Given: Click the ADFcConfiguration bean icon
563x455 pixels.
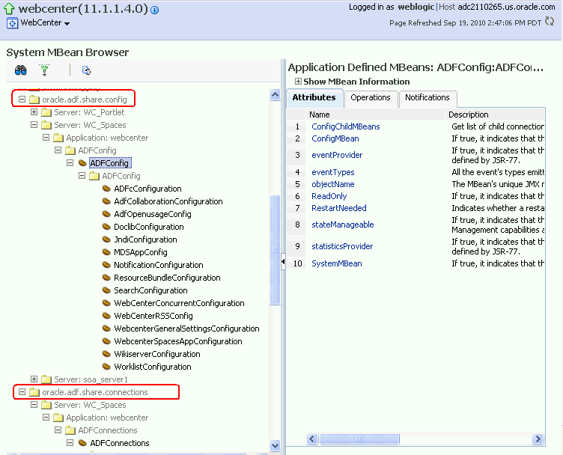Looking at the screenshot, I should pyautogui.click(x=106, y=189).
